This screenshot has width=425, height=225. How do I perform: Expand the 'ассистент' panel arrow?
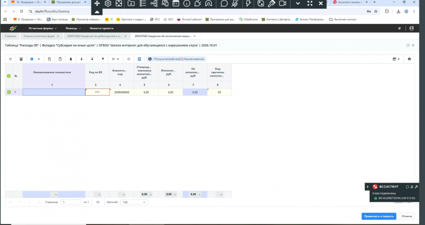[x=367, y=186]
